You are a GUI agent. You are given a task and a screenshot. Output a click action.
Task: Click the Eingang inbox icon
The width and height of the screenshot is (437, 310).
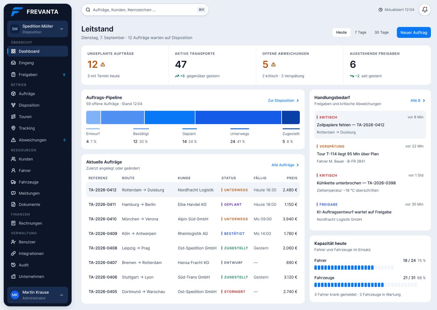point(13,63)
